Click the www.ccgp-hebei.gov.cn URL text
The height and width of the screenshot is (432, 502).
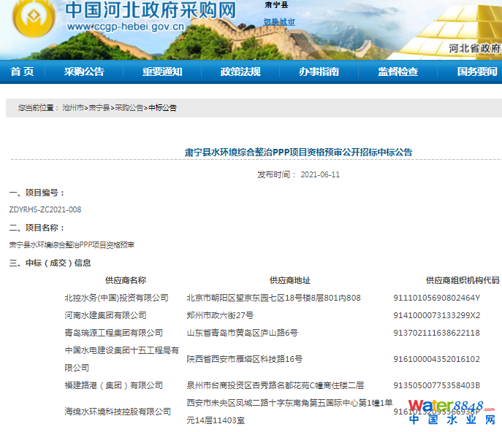pos(125,27)
